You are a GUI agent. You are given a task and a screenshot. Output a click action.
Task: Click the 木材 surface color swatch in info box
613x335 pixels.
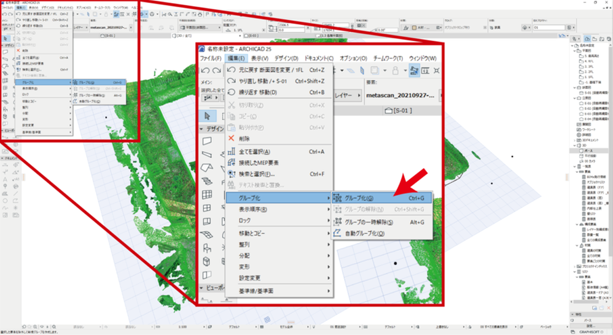pyautogui.click(x=414, y=28)
